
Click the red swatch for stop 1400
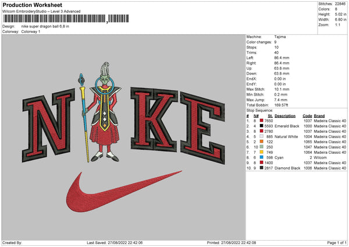262,163
